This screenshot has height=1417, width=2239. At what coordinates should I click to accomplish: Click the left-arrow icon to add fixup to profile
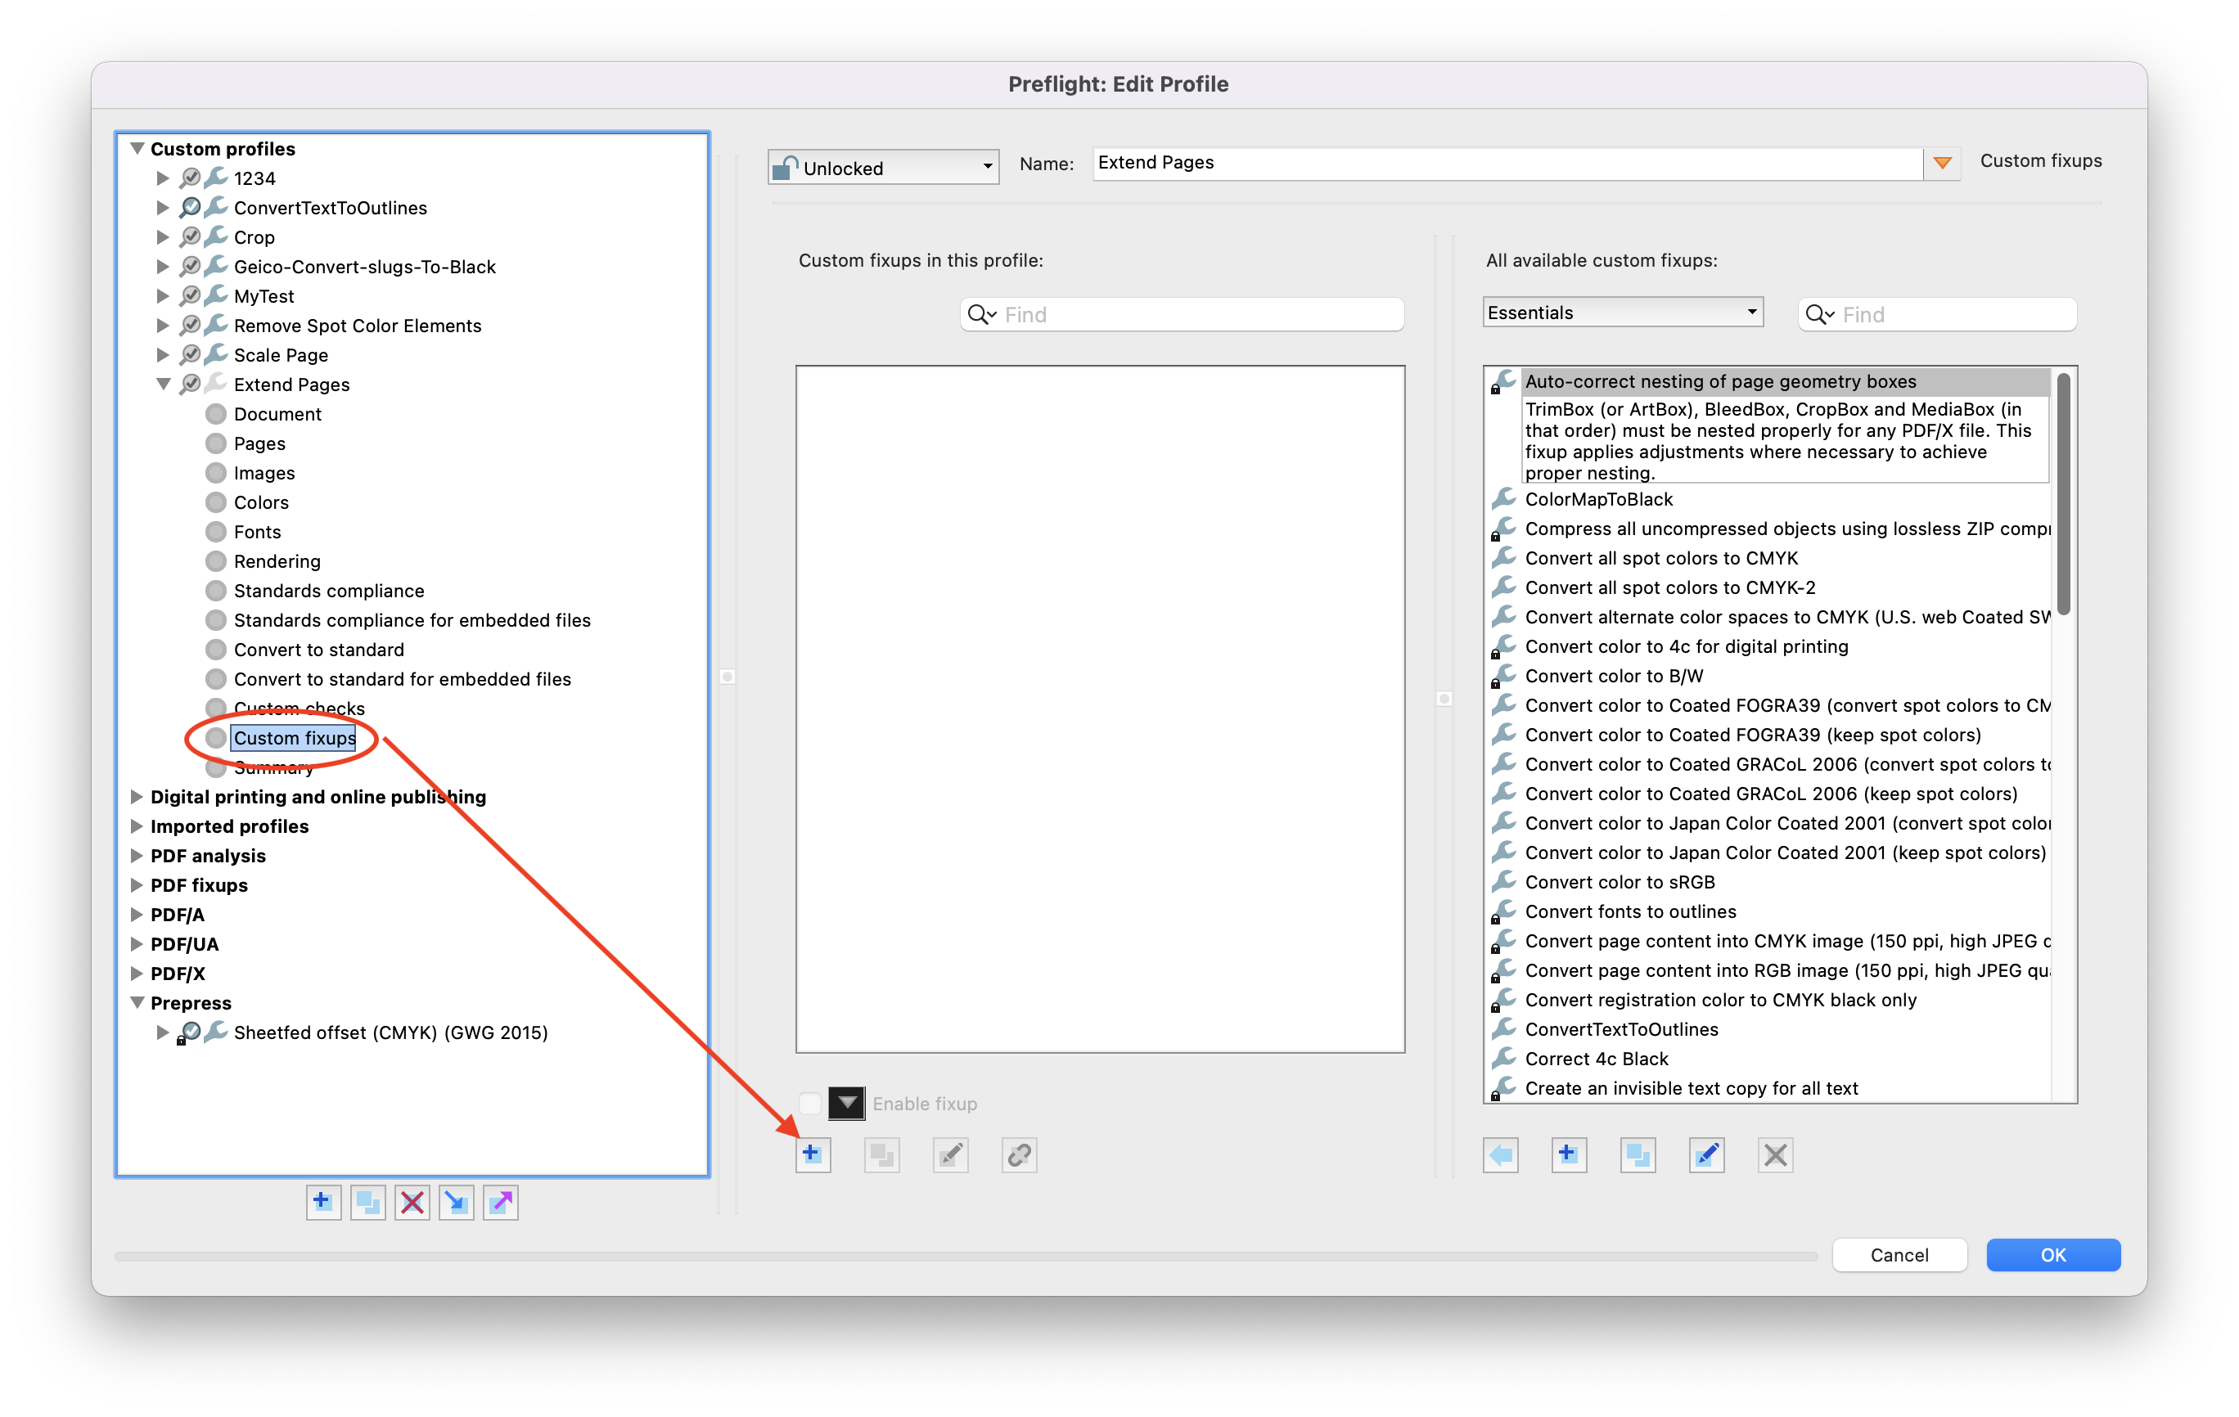tap(1501, 1155)
